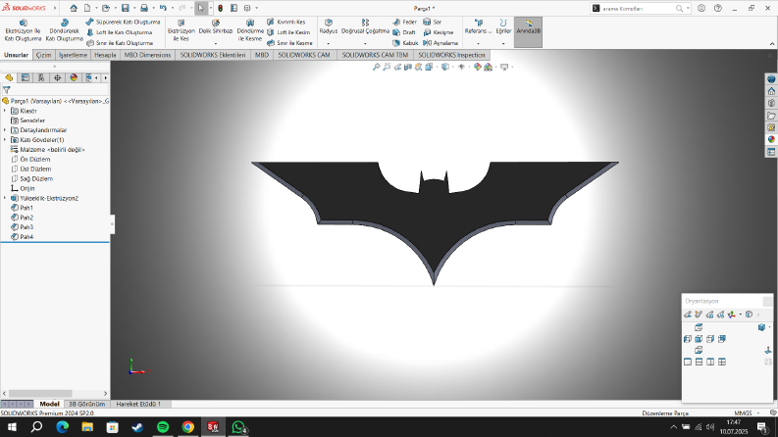
Task: Click the Save icon in top toolbar
Action: click(125, 8)
